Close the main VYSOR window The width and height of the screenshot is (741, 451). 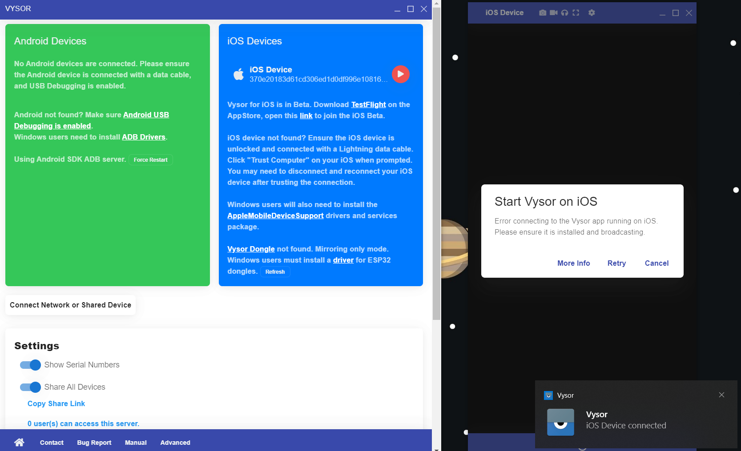click(x=424, y=9)
